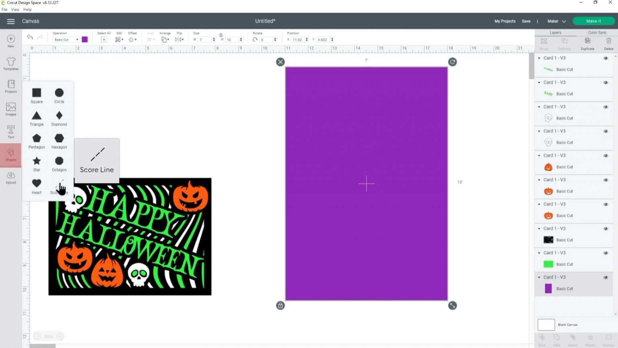Open the Flip dropdown

pyautogui.click(x=179, y=39)
